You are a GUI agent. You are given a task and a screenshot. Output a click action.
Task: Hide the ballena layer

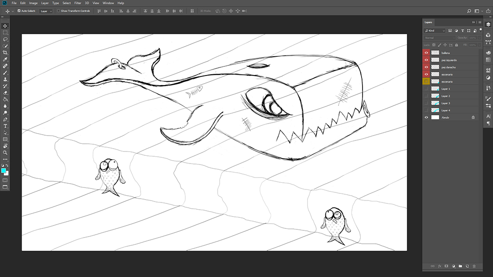click(426, 53)
